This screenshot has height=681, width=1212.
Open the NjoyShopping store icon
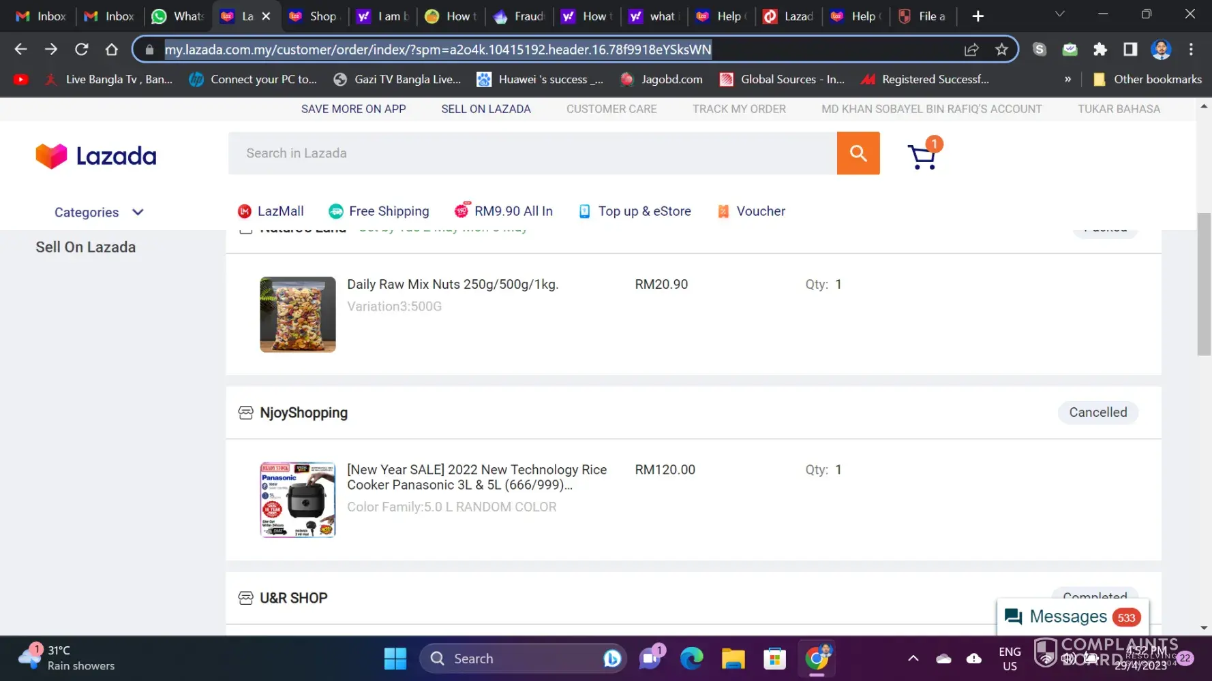coord(245,413)
